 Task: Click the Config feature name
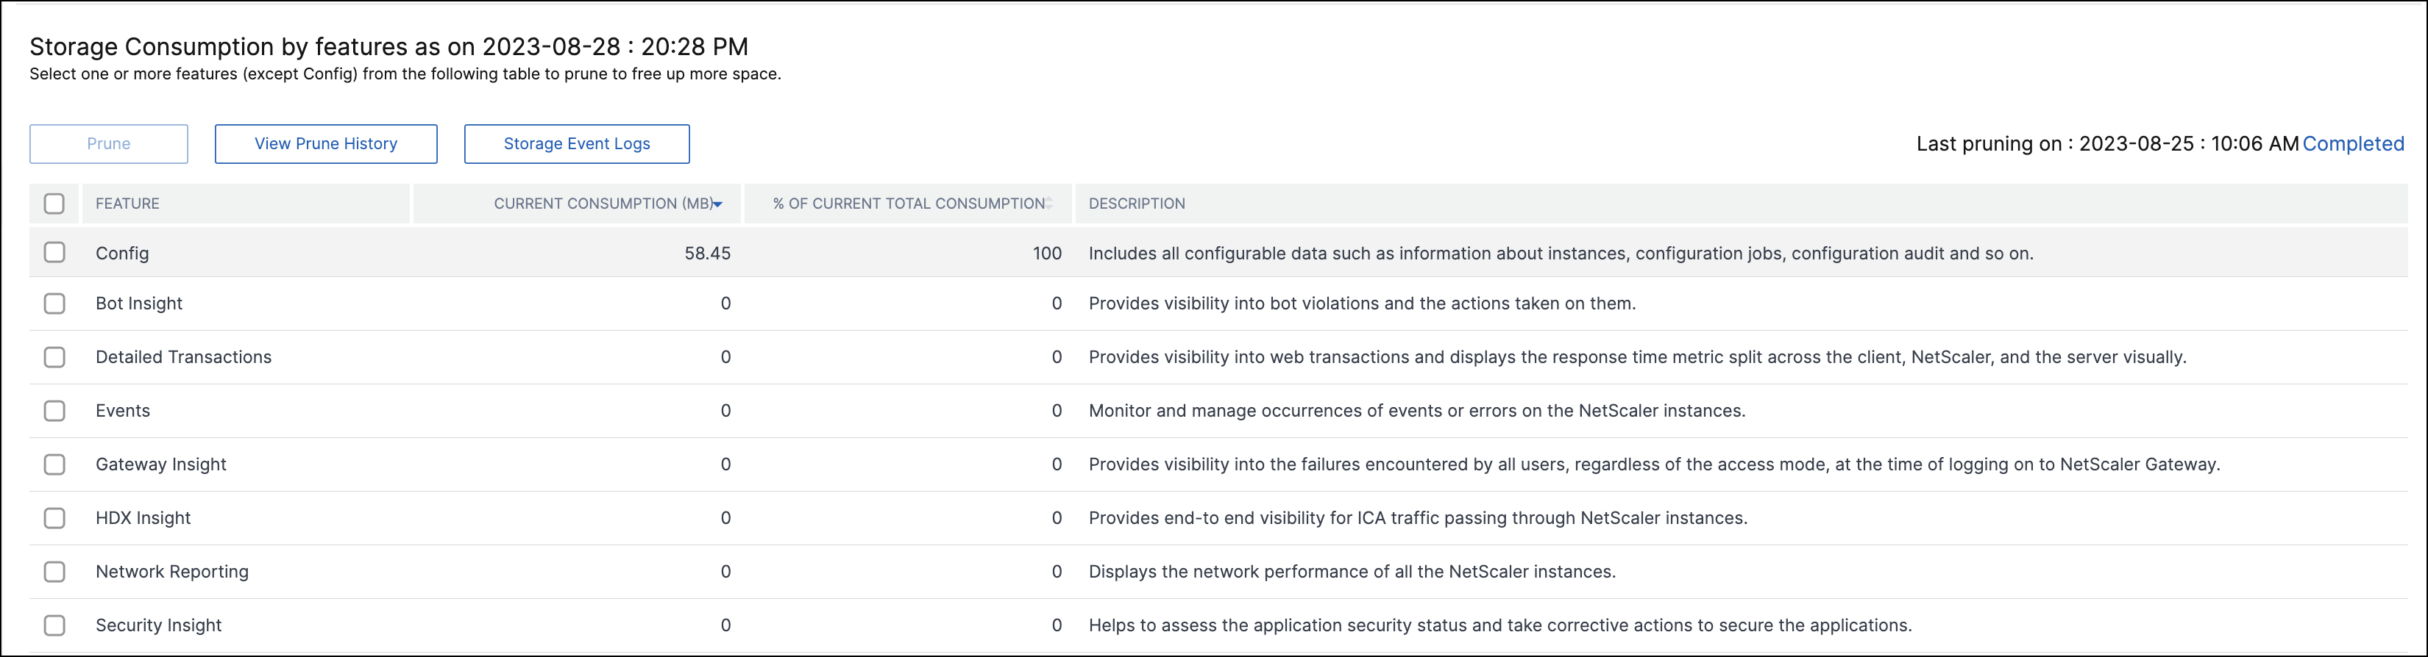[123, 254]
